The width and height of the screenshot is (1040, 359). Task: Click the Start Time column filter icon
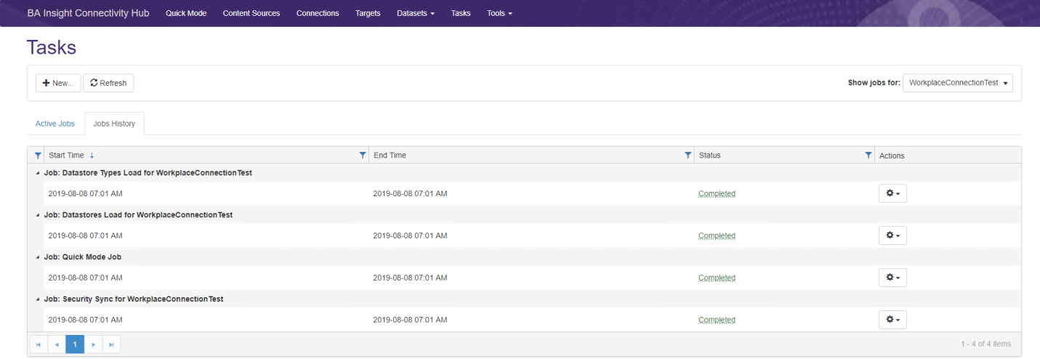point(39,156)
